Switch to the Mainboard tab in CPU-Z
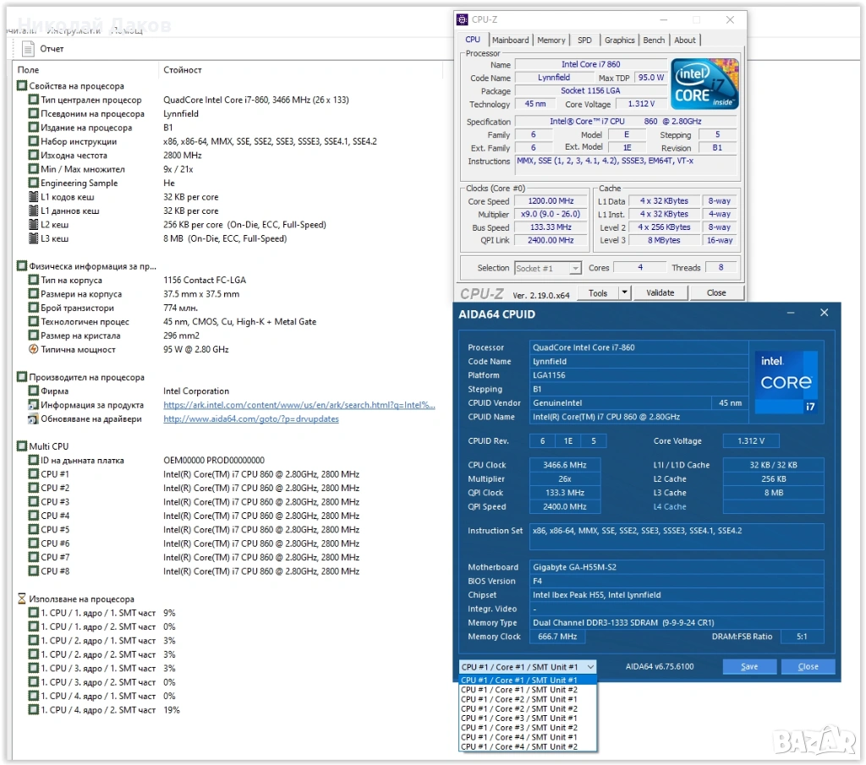The height and width of the screenshot is (765, 866). pyautogui.click(x=510, y=40)
